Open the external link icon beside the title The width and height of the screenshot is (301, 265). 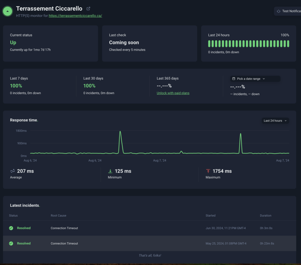tap(88, 9)
